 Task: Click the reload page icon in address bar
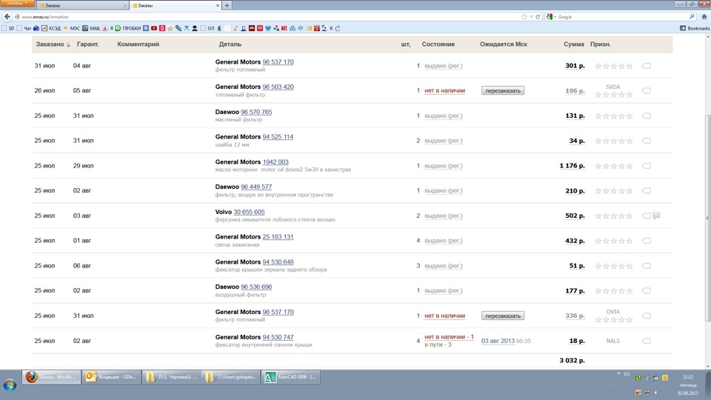pos(538,17)
